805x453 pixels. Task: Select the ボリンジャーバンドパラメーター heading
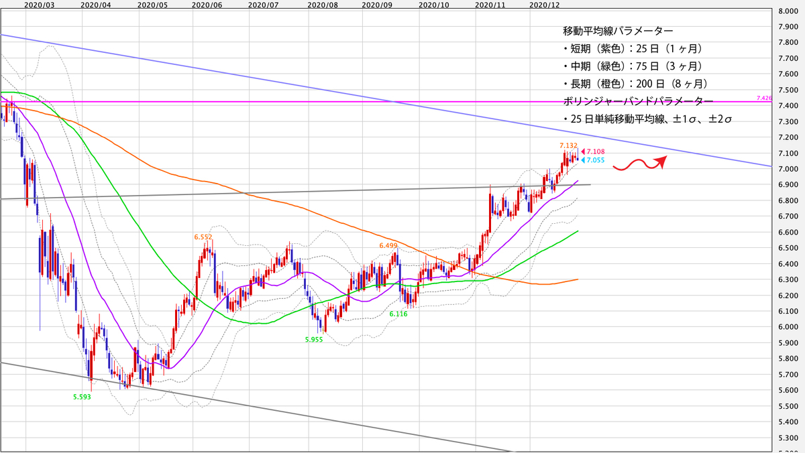coord(639,101)
